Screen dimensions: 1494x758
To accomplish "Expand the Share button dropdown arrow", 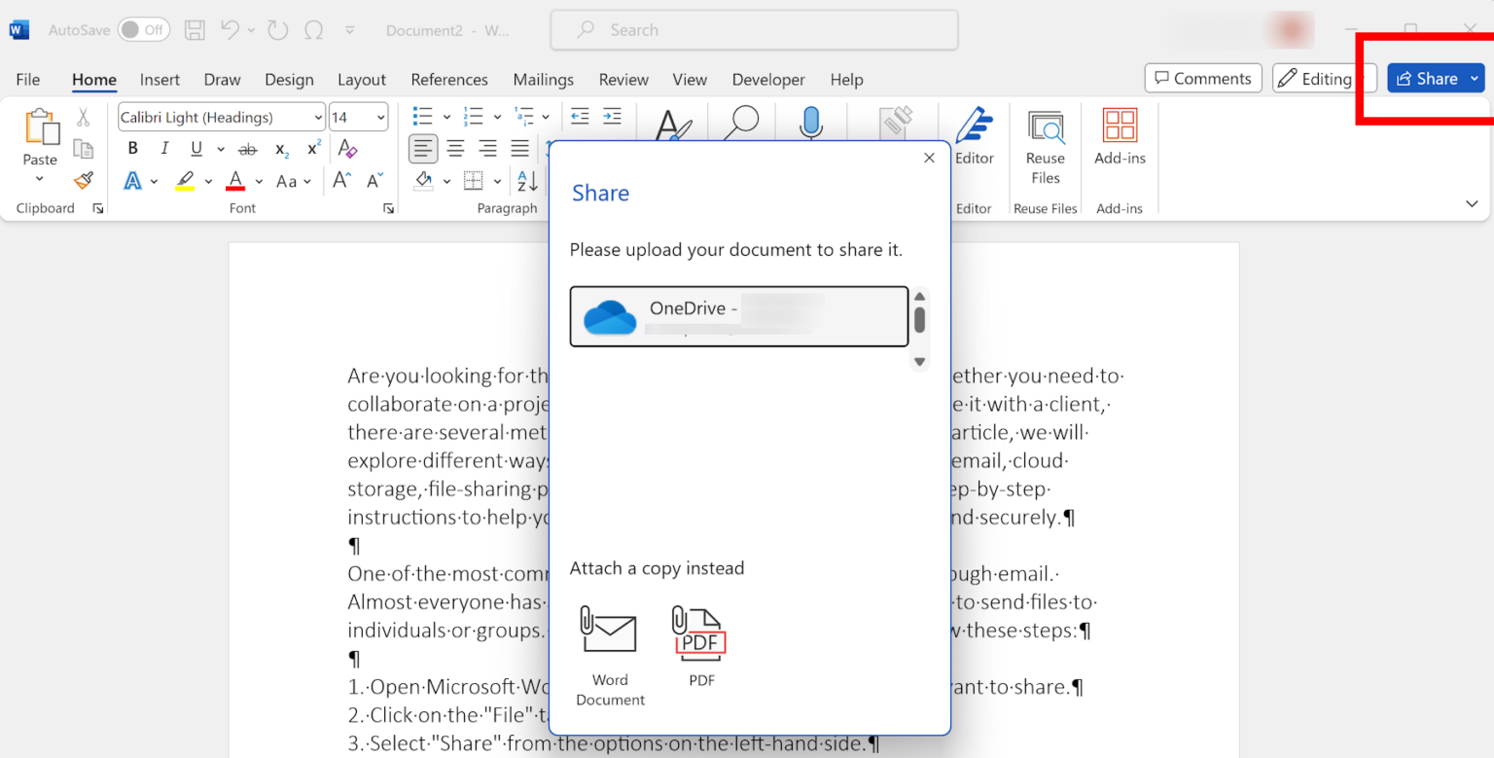I will coord(1476,78).
